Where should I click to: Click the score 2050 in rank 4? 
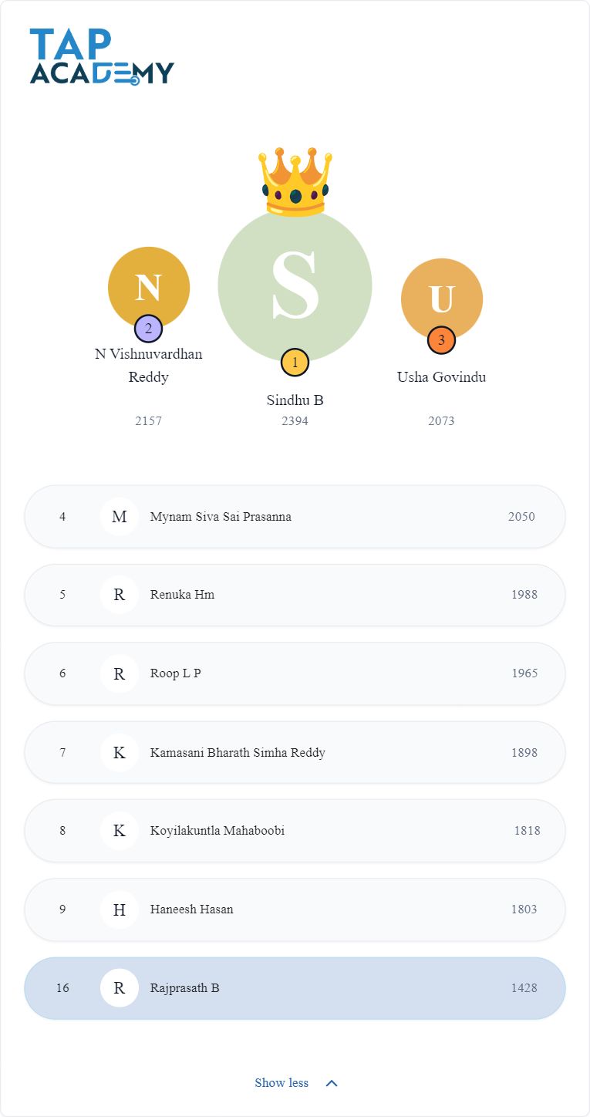click(521, 517)
